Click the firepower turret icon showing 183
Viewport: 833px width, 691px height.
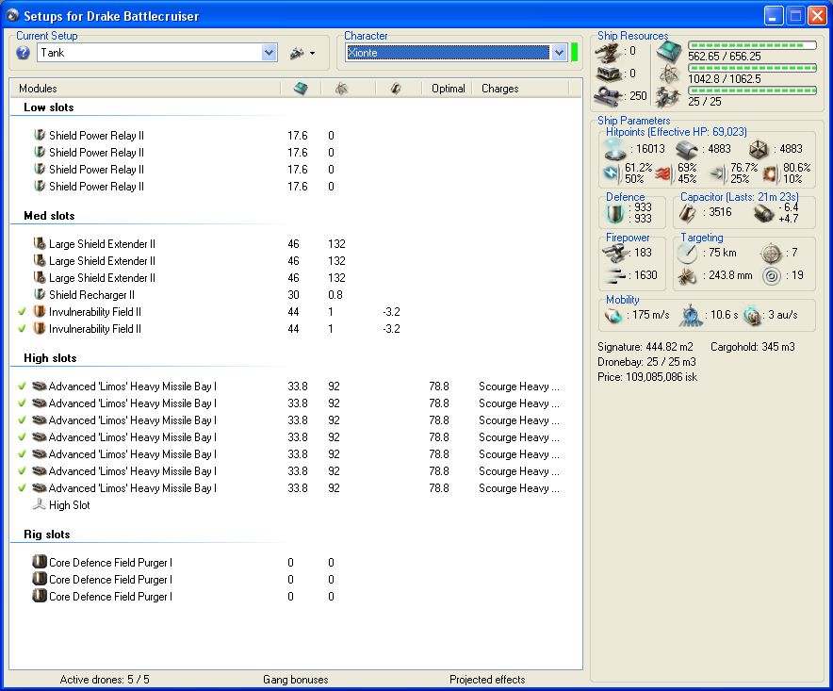pyautogui.click(x=615, y=253)
